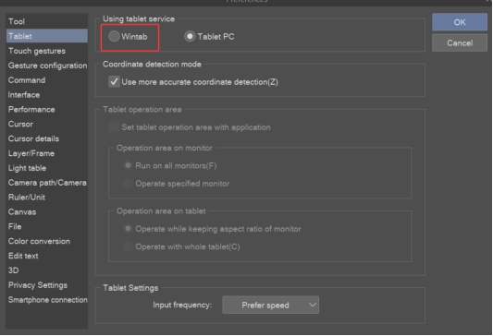Select Operate with whole tablet option
Screen dimensions: 493x336
tap(128, 246)
